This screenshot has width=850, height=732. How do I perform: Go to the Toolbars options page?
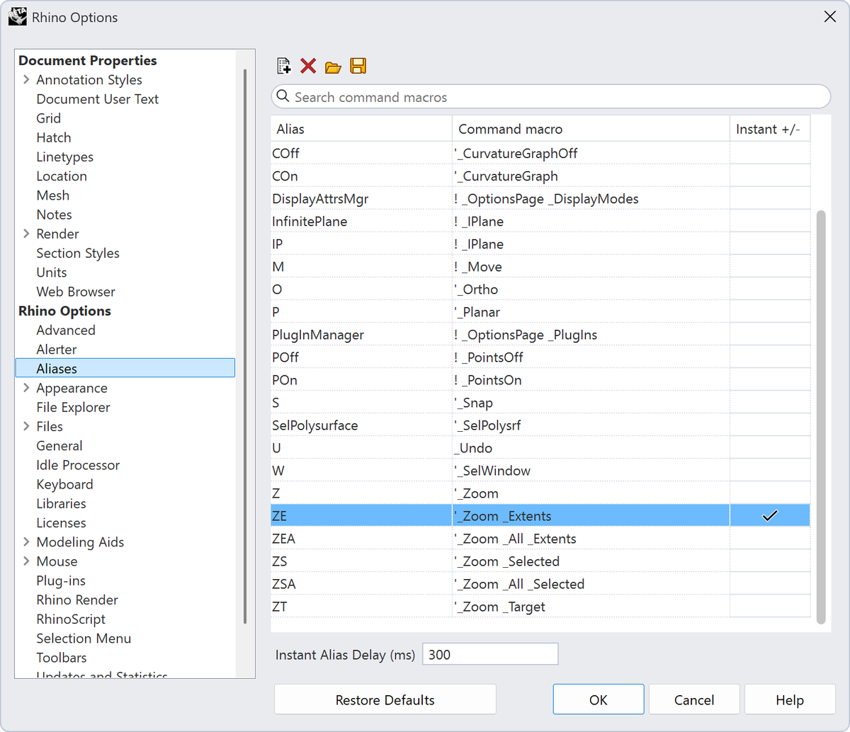(61, 658)
